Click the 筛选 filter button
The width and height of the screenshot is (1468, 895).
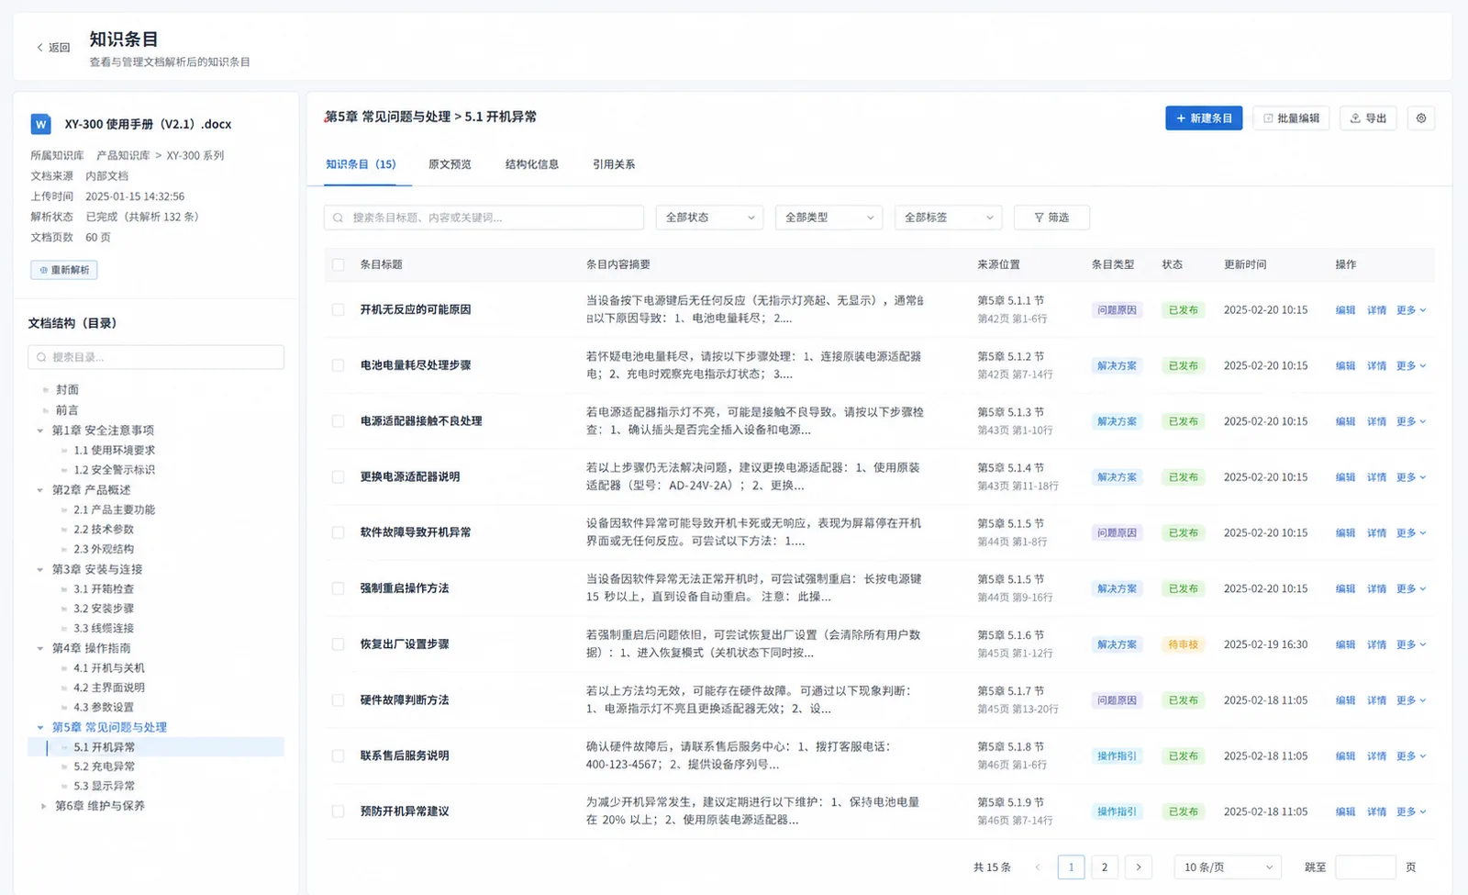[1051, 218]
